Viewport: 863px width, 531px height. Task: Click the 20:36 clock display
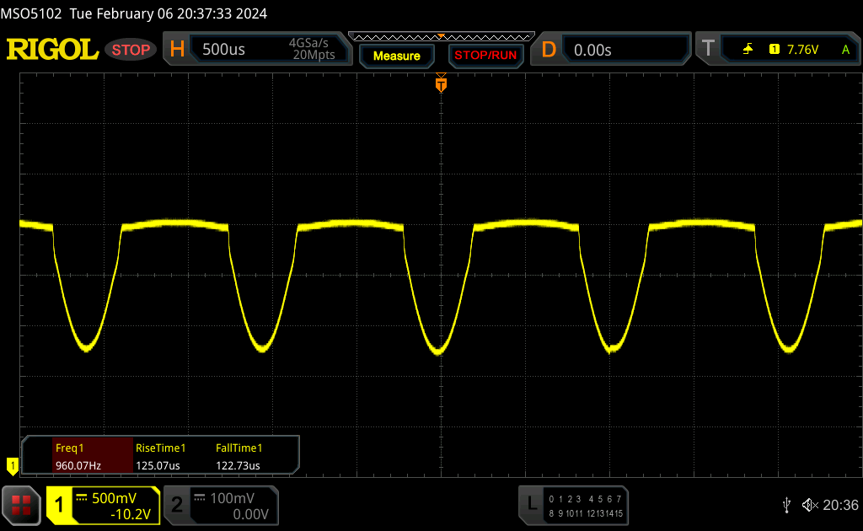[x=840, y=505]
